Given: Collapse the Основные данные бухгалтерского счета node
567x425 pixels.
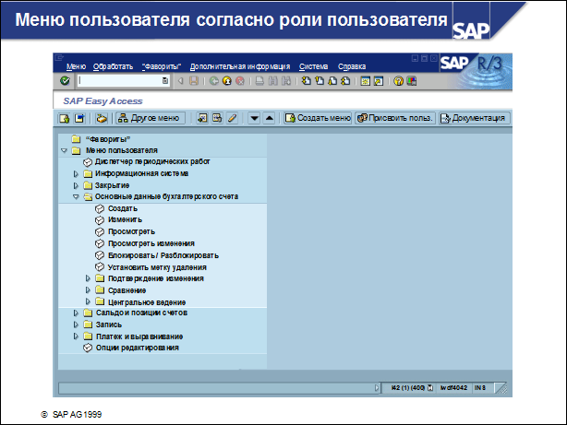Looking at the screenshot, I should 77,196.
